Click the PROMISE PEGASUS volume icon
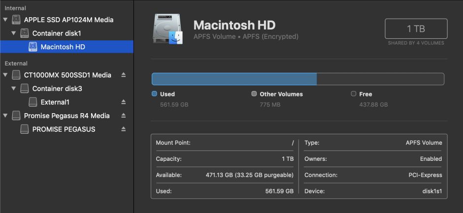The image size is (463, 213). coord(25,129)
